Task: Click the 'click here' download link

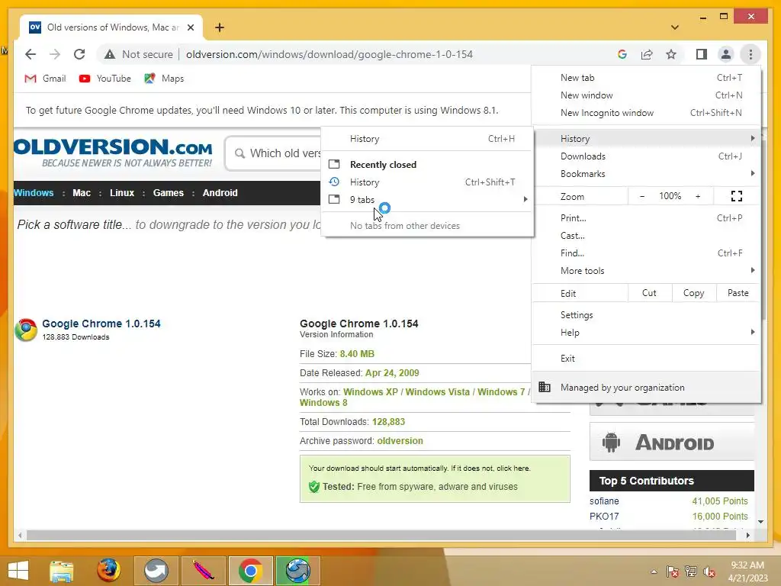Action: (513, 468)
